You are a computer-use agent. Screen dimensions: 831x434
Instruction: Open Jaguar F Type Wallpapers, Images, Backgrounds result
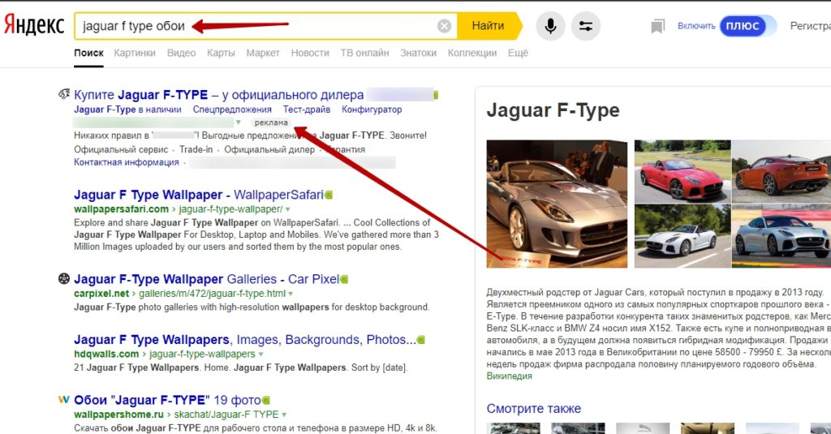(x=245, y=340)
